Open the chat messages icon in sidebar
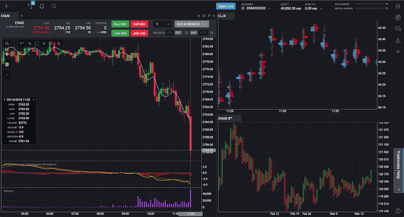404x217 pixels. (398, 29)
